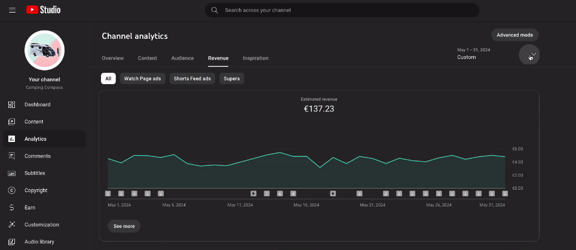Viewport: 576px width, 250px height.
Task: Open the channel avatar with camper van
Action: click(44, 51)
